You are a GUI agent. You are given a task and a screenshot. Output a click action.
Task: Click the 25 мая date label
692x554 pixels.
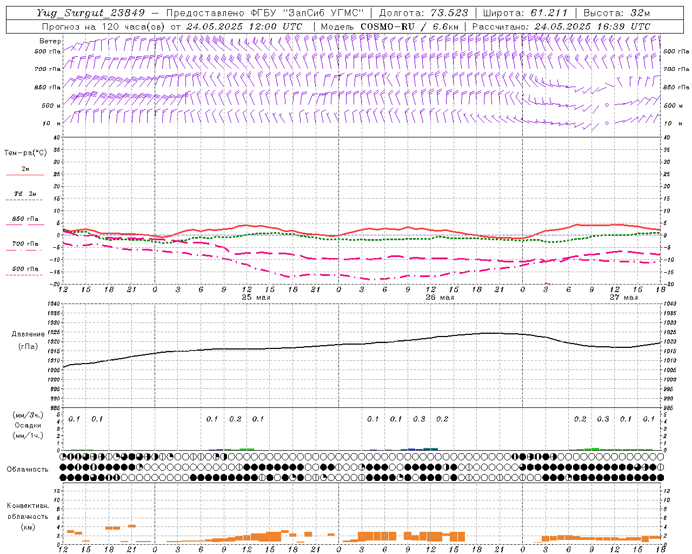256,298
